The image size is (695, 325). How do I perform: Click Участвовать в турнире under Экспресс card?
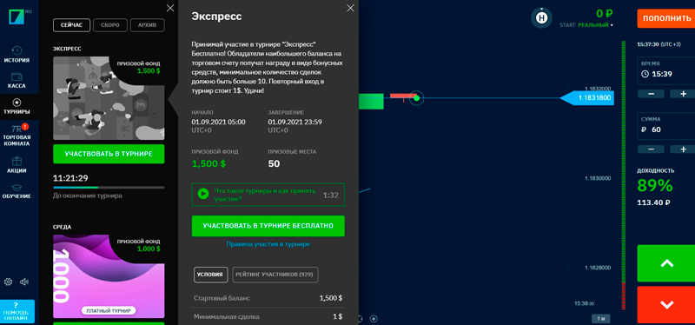(109, 154)
